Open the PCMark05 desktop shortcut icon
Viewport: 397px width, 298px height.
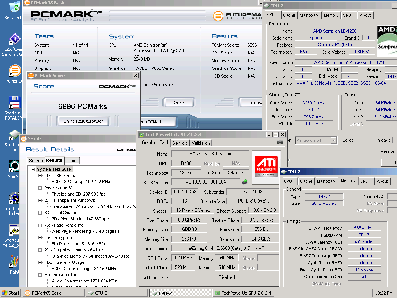point(15,71)
